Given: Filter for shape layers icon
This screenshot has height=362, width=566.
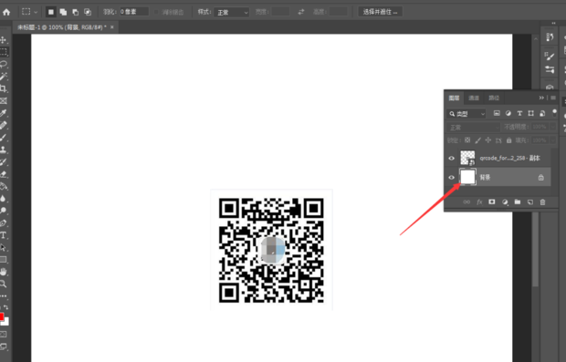Looking at the screenshot, I should [x=530, y=114].
